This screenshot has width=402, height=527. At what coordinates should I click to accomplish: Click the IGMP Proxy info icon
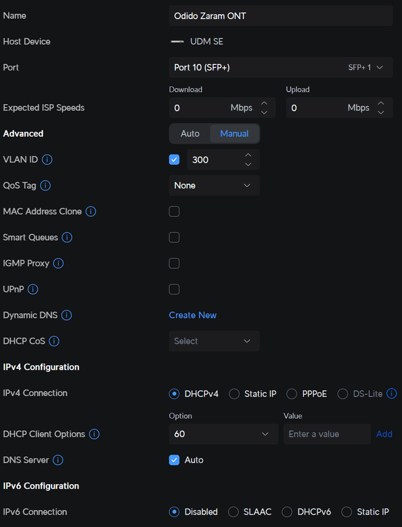[59, 263]
